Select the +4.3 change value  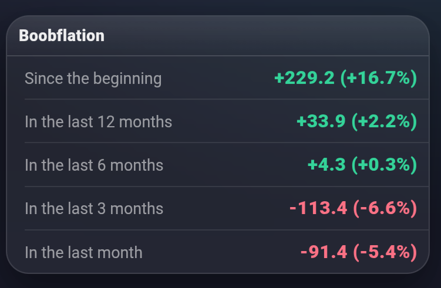click(326, 165)
